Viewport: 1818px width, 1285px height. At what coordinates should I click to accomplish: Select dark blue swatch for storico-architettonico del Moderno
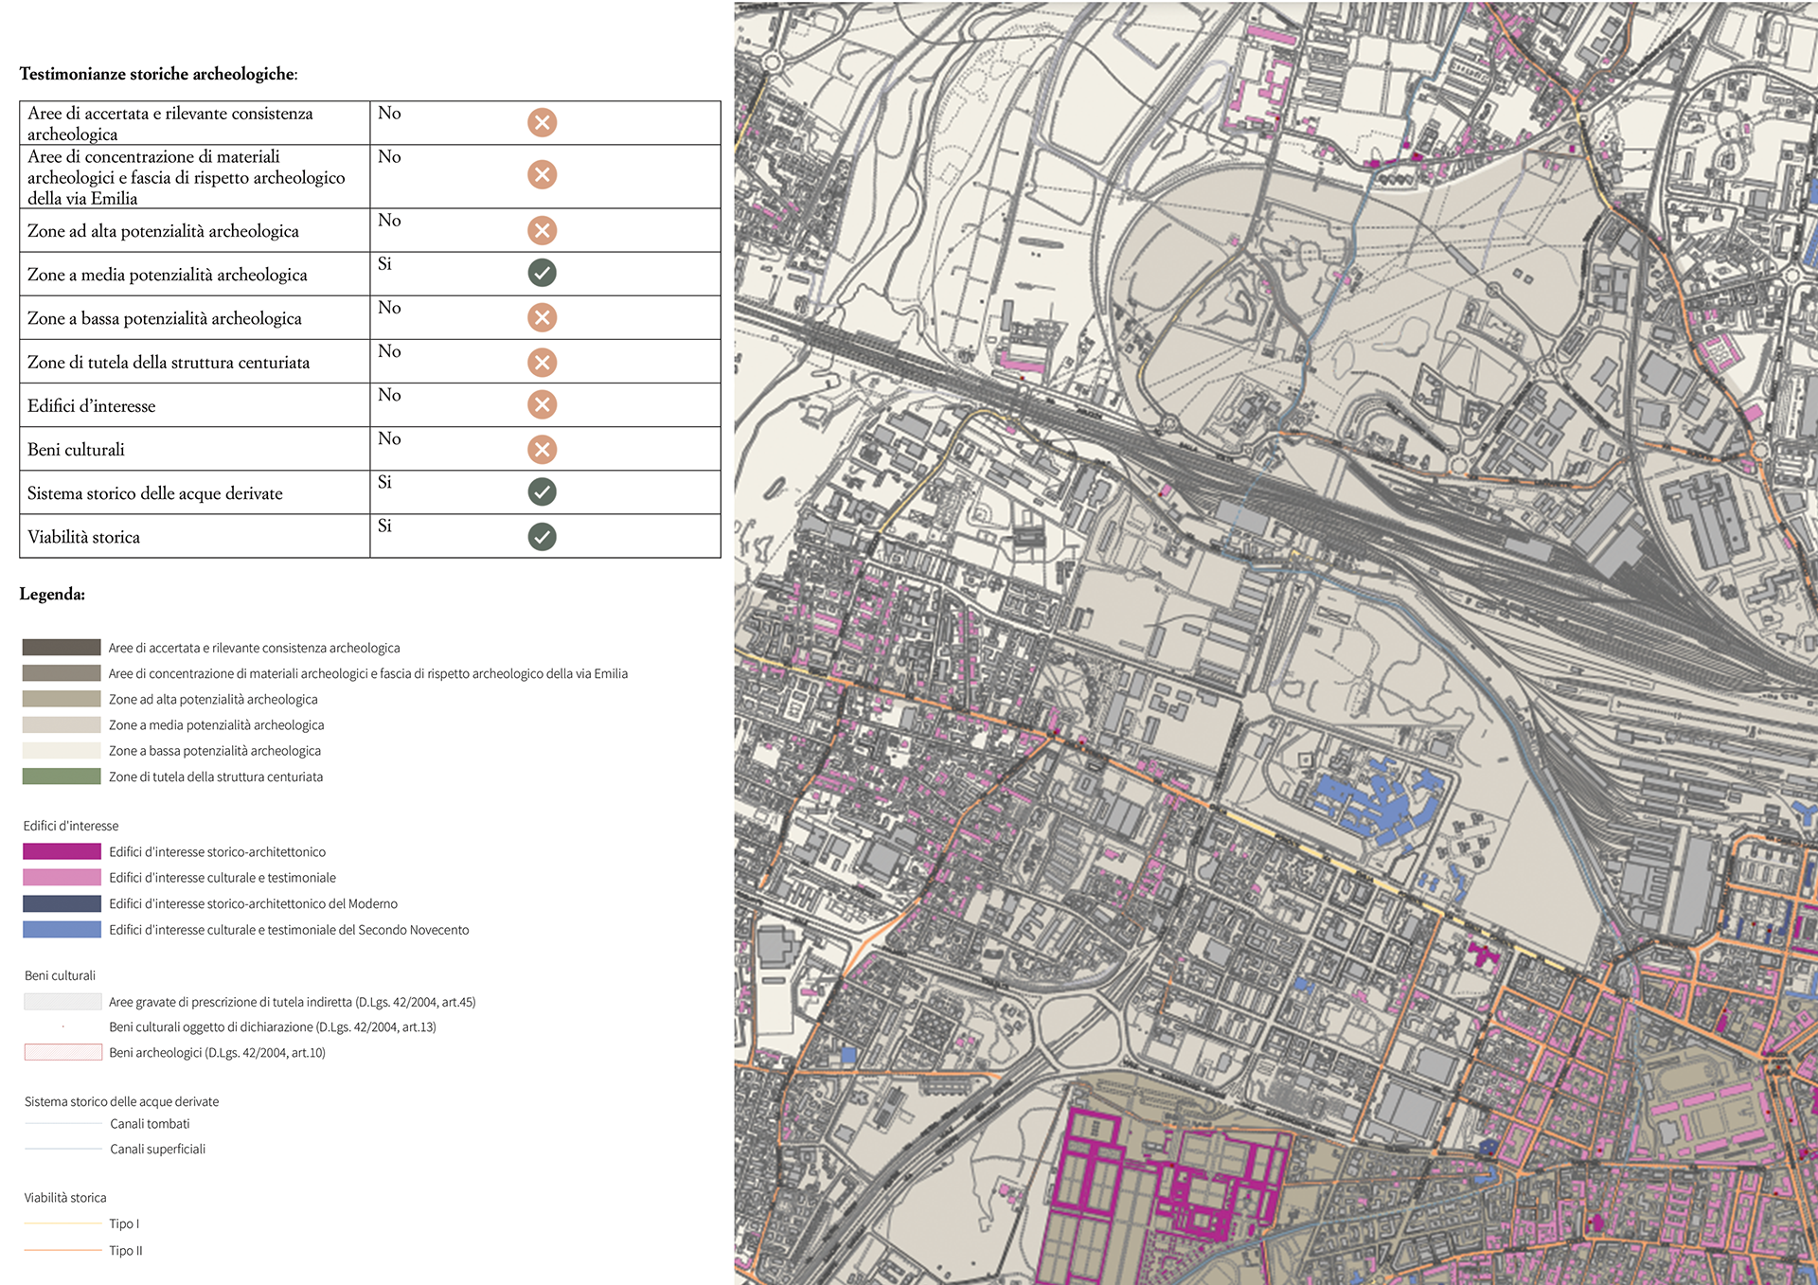coord(62,903)
